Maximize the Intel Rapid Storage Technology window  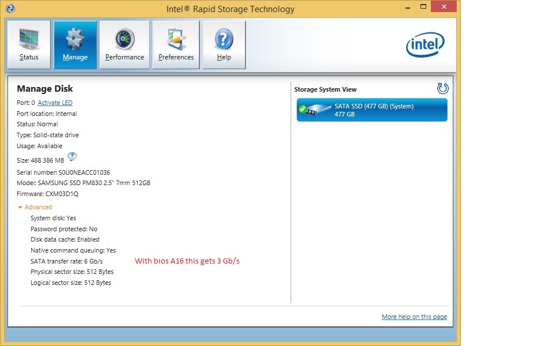[x=423, y=7]
